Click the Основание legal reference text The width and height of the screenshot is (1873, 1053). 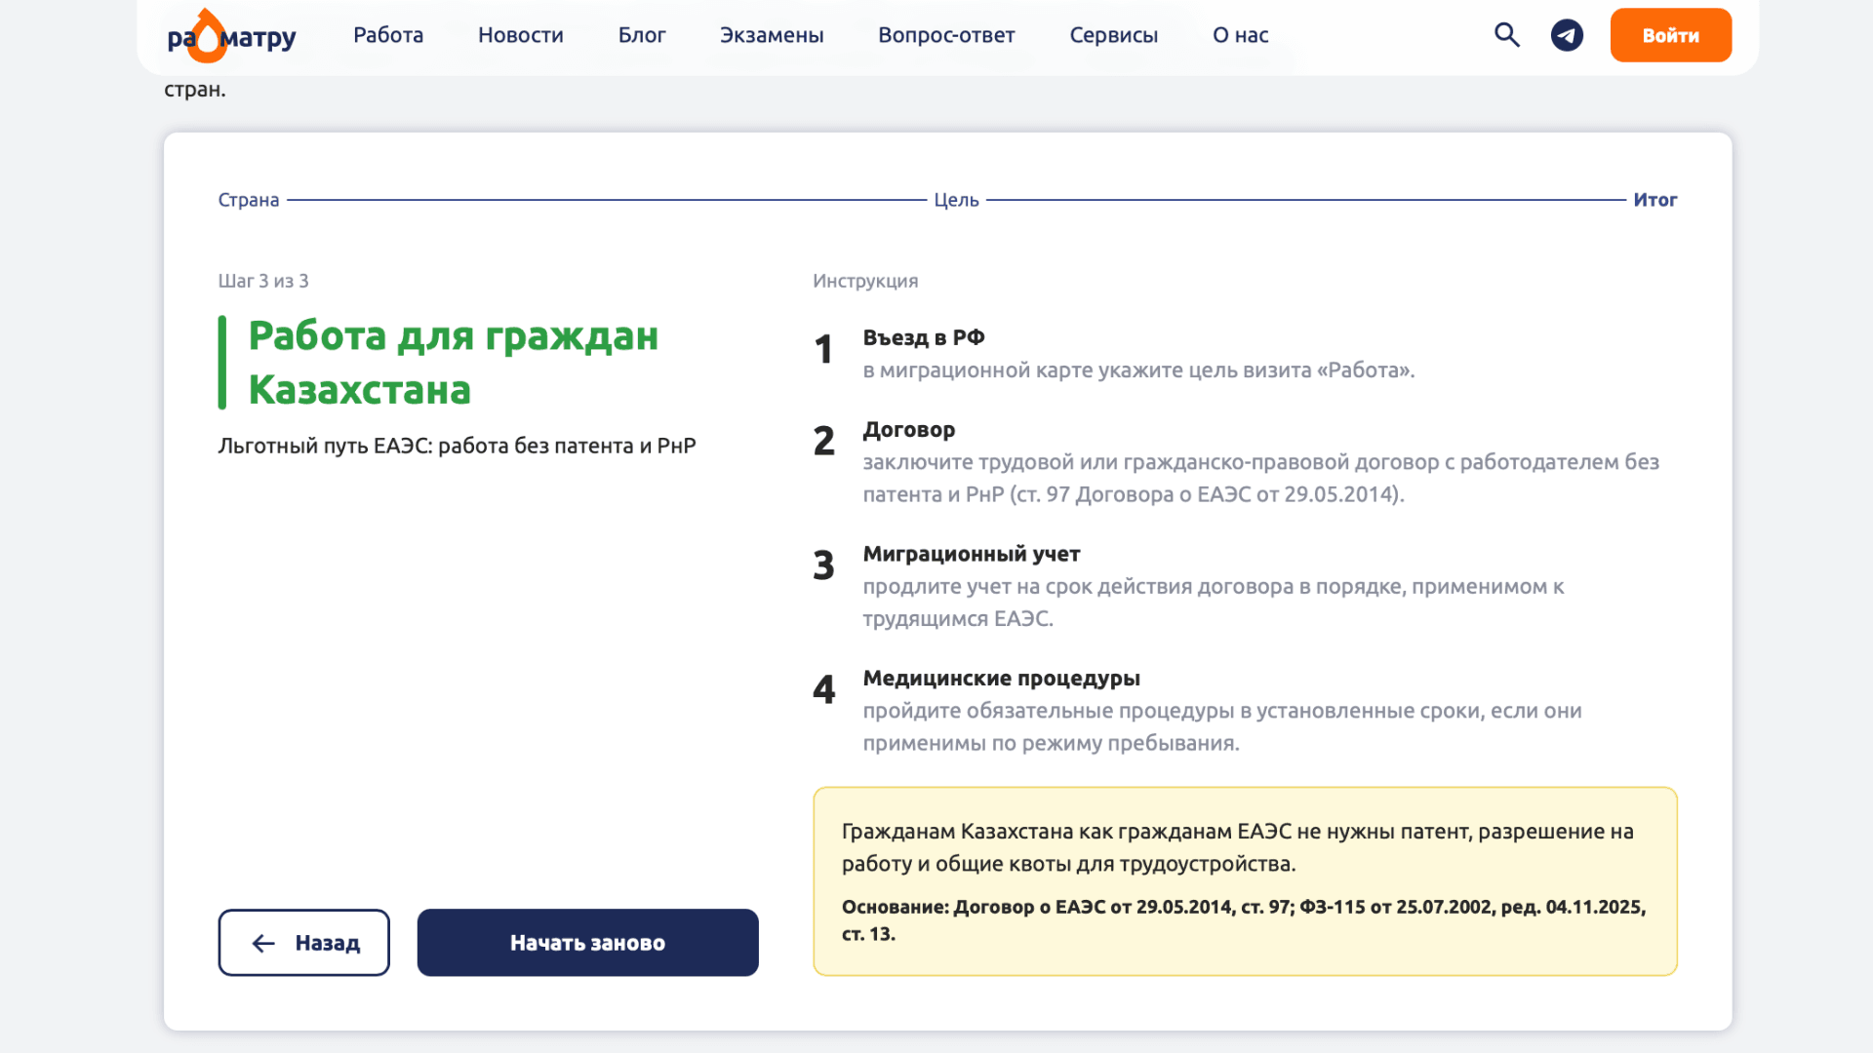1244,920
